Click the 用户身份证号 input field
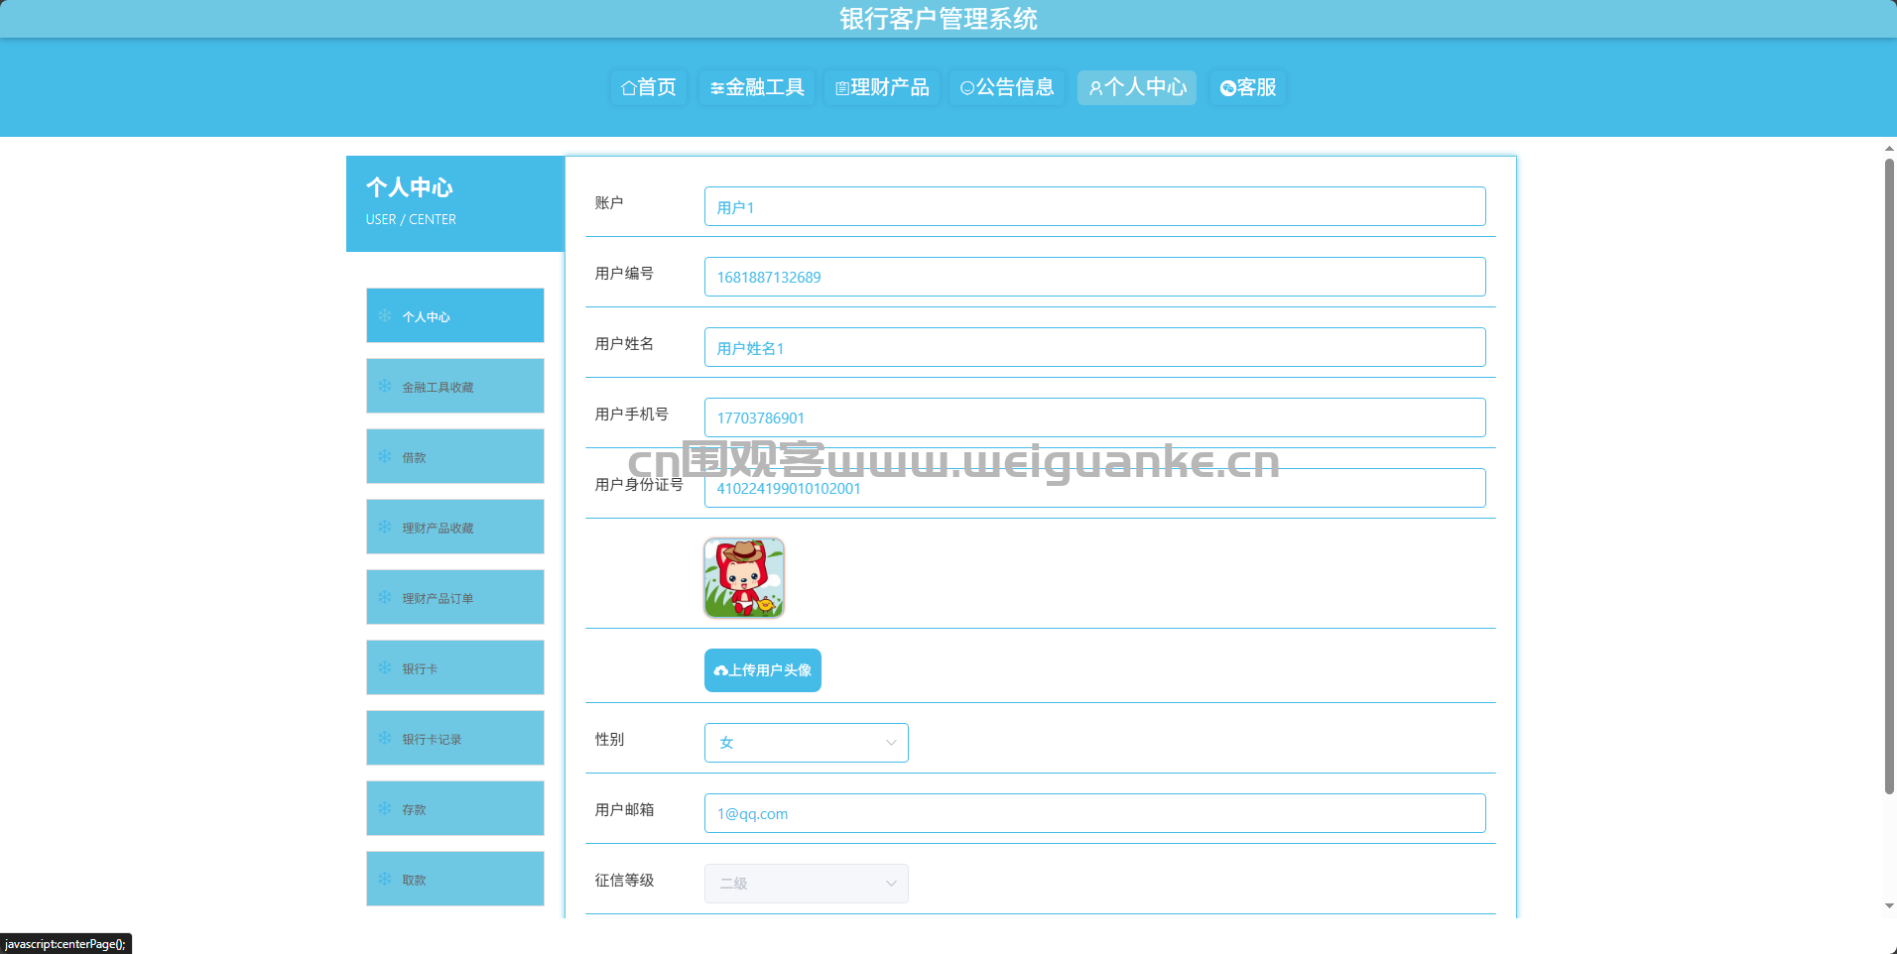The height and width of the screenshot is (954, 1897). 1095,488
